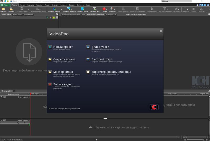
Task: Close the VideoPad welcome dialog
Action: click(161, 31)
